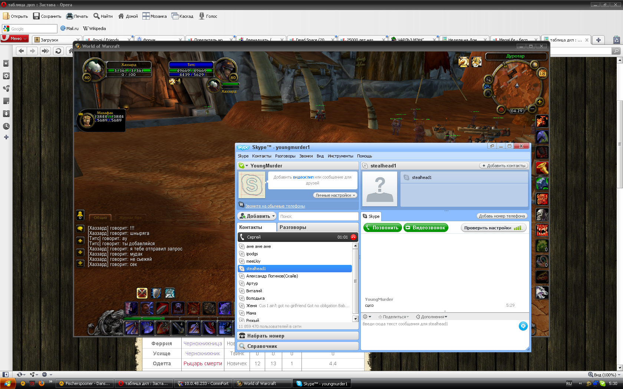The image size is (623, 389).
Task: Open emoticon smiley dropdown in chat
Action: [x=367, y=317]
